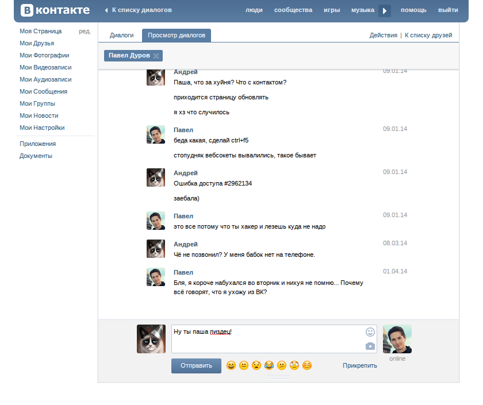The height and width of the screenshot is (405, 483).
Task: Click the message 'приходится страницу обновлять'
Action: 221,97
